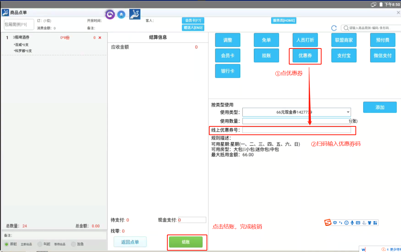Viewport: 401px width, 252px height.
Task: Click the 联盟商家 button
Action: 344,40
